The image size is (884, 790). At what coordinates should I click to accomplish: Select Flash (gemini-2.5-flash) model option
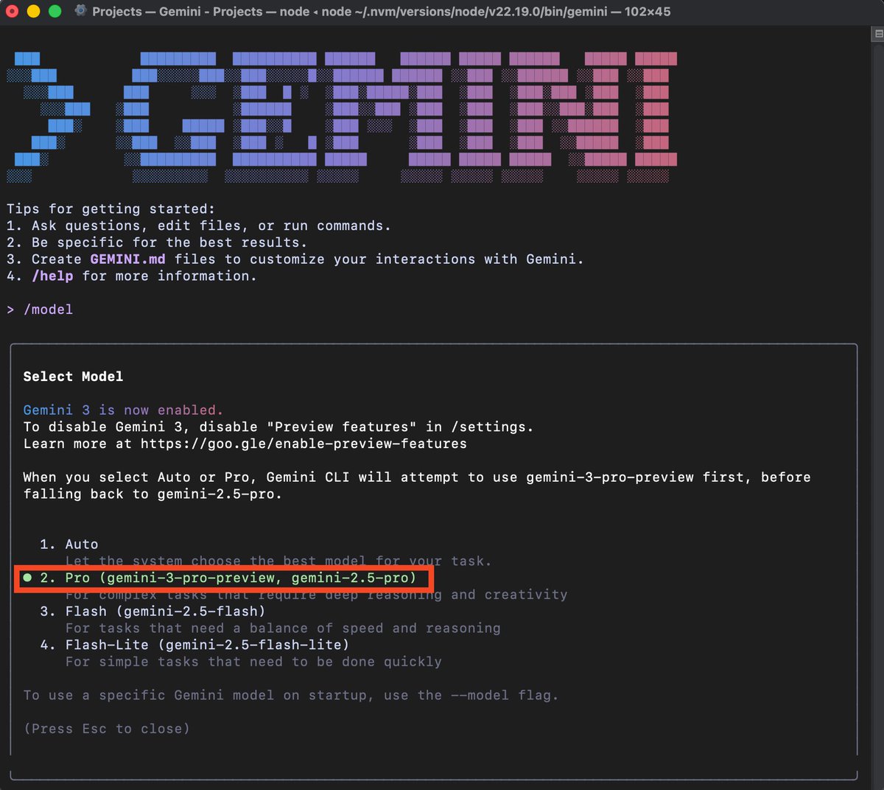tap(152, 611)
